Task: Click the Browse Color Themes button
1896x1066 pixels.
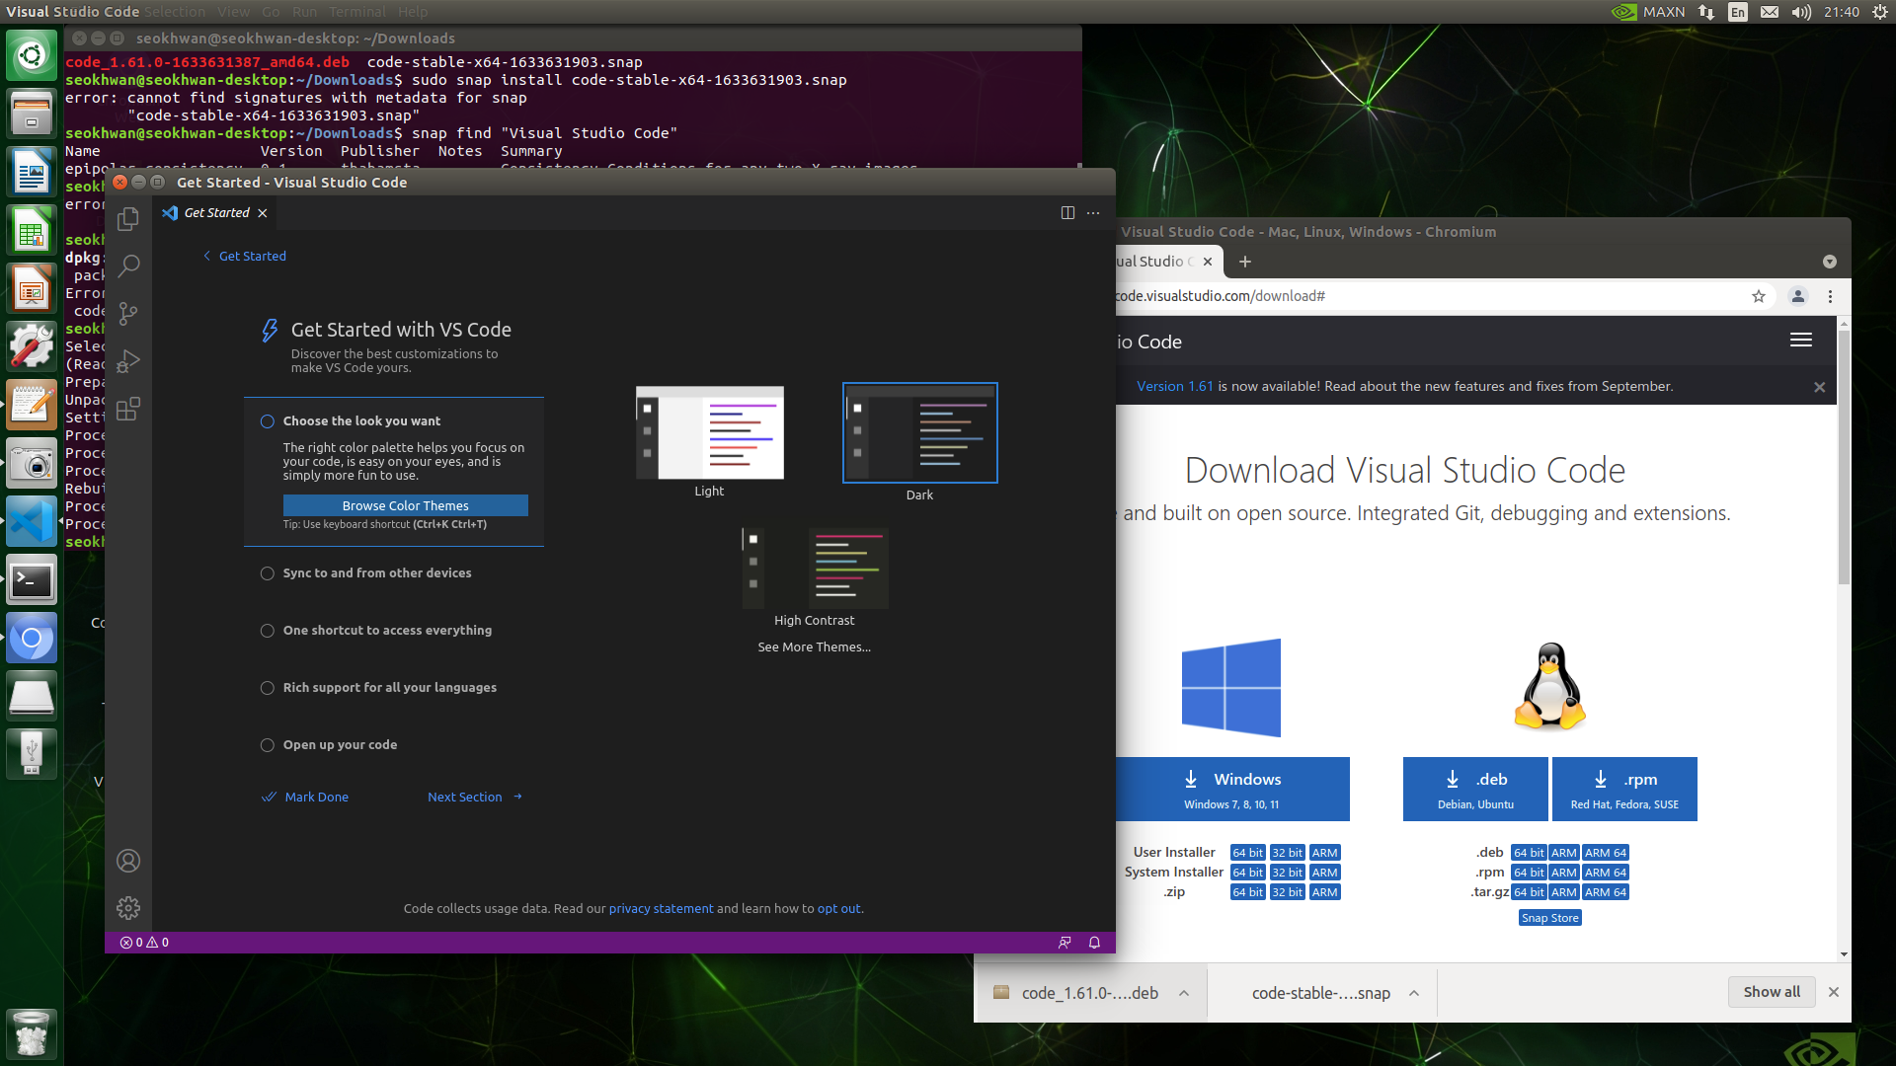Action: click(x=405, y=505)
